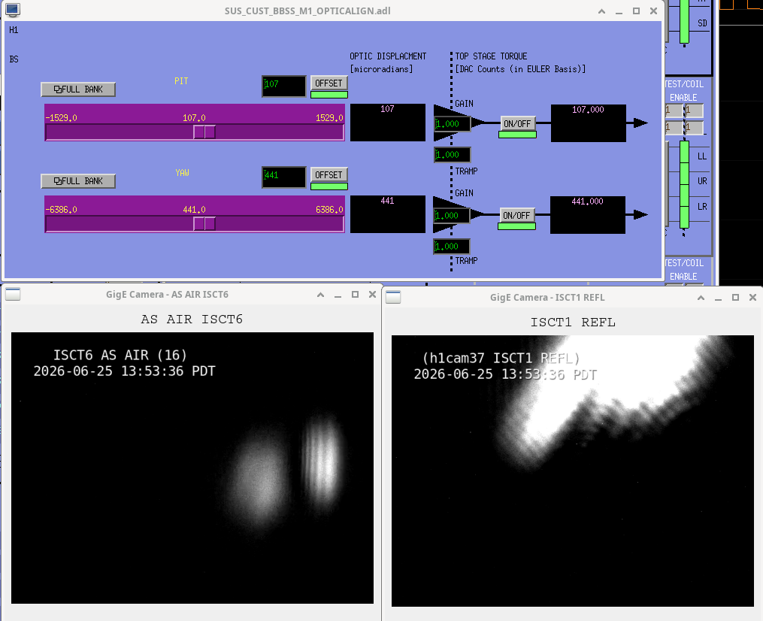Select the PIT GAIN value field
Viewport: 763px width, 621px height.
(452, 123)
